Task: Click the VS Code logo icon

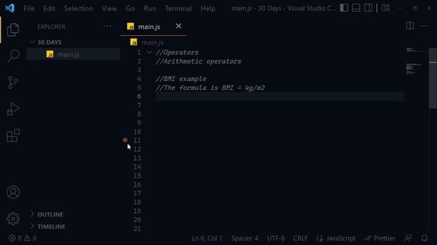Action: (10, 8)
